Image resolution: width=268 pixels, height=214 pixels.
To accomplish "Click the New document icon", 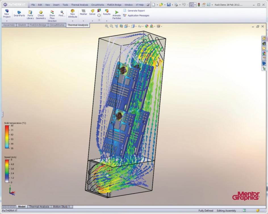I will pyautogui.click(x=154, y=5).
